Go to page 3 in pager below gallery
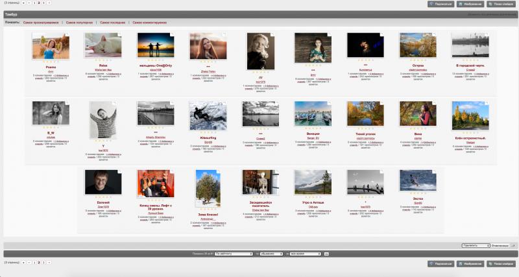 coord(43,263)
